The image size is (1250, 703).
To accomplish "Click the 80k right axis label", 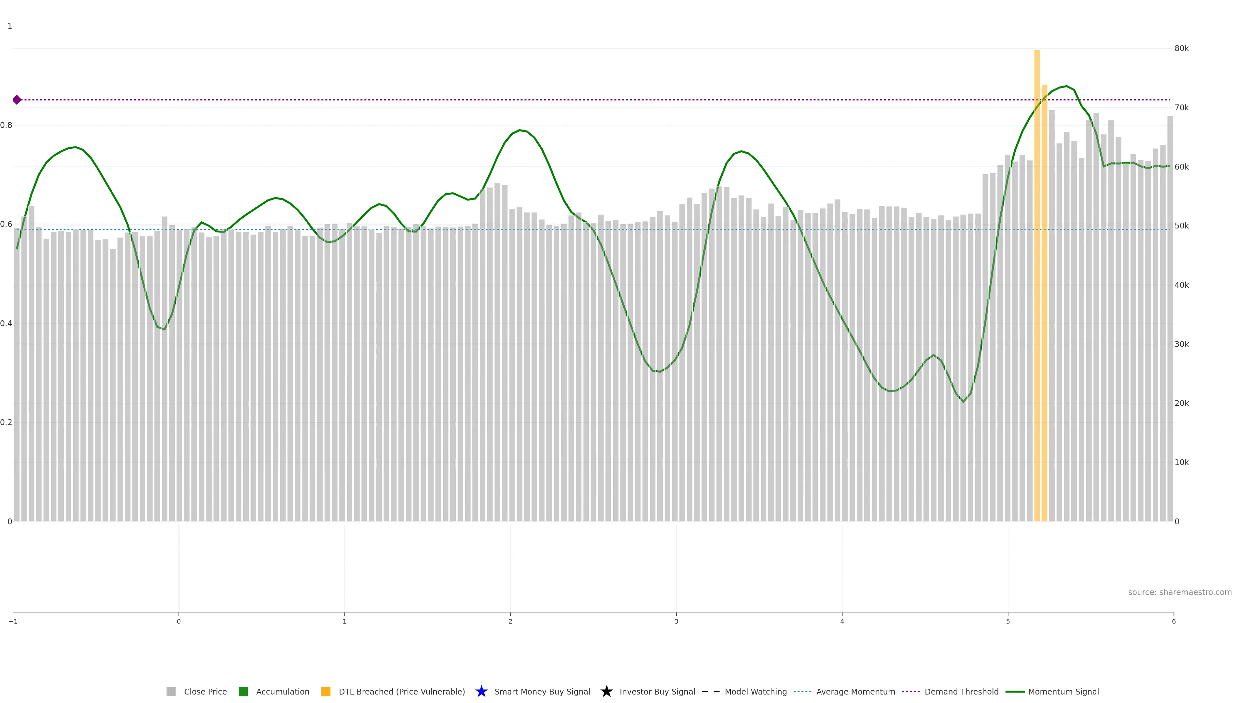I will click(1182, 48).
